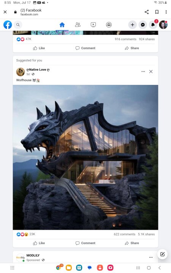Open Facebook search magnifier icon
Viewport: 171px width, 273px height.
tap(18, 25)
